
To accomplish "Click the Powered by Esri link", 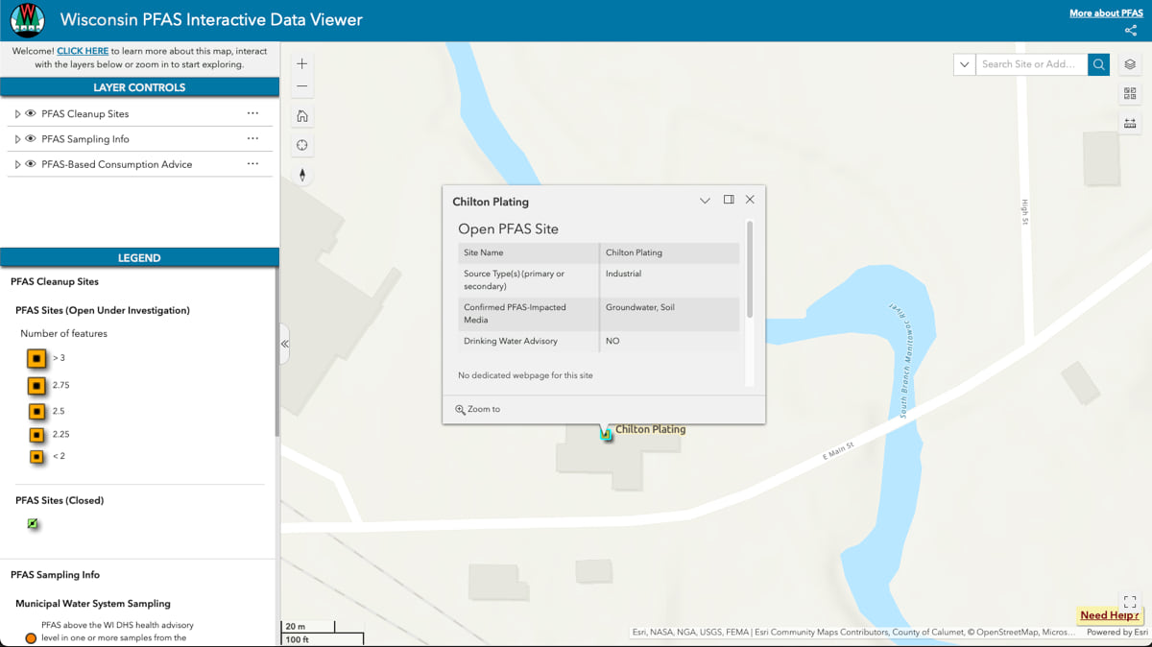I will coord(1117,633).
